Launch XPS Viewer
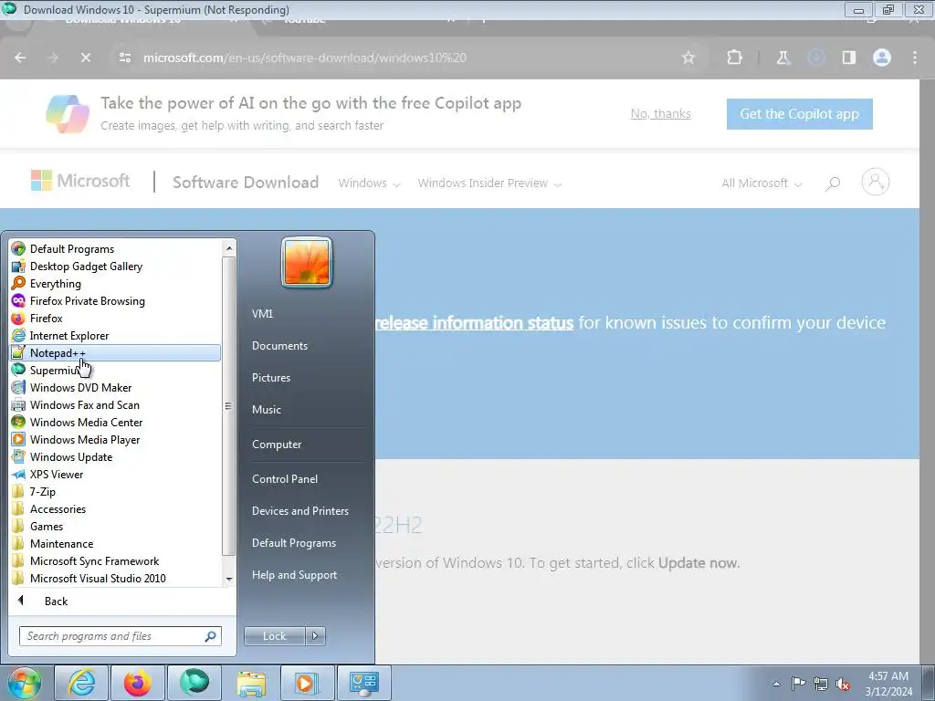The height and width of the screenshot is (701, 935). 116,474
